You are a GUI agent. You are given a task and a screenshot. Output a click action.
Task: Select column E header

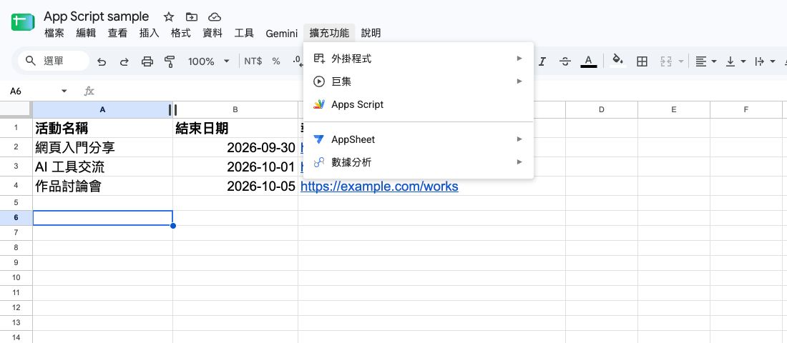(673, 110)
